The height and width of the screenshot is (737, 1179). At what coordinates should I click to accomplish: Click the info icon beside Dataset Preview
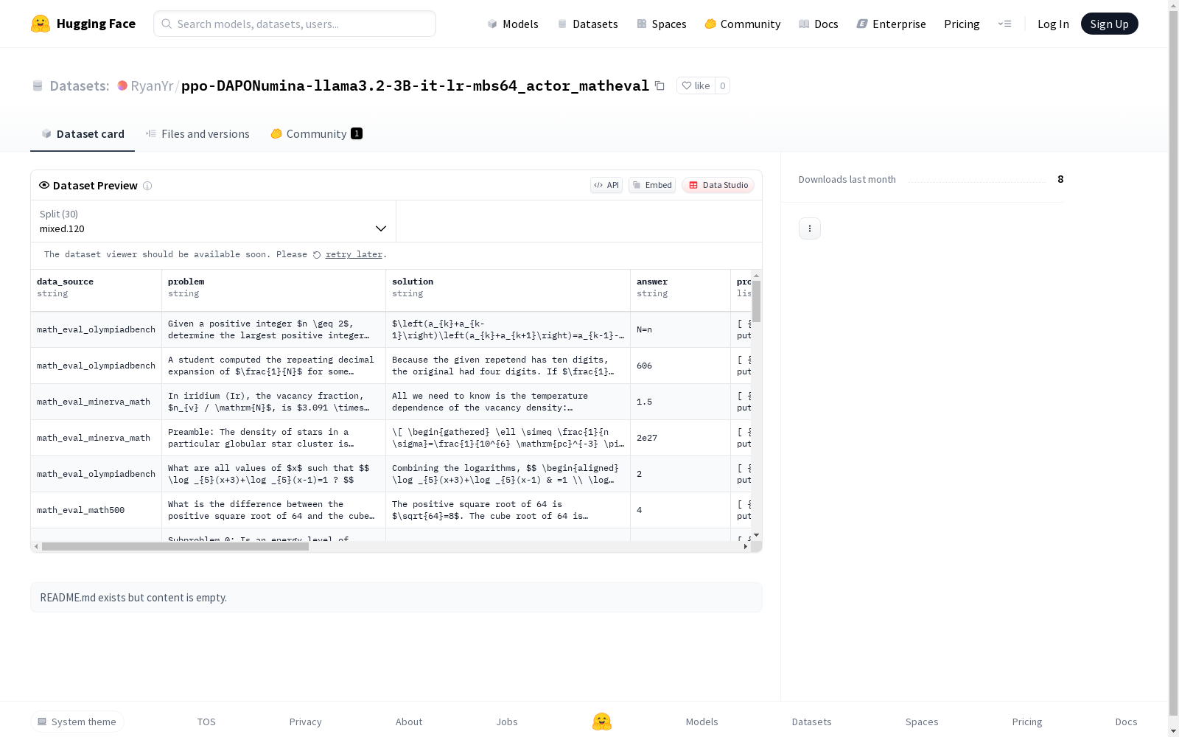coord(147,186)
